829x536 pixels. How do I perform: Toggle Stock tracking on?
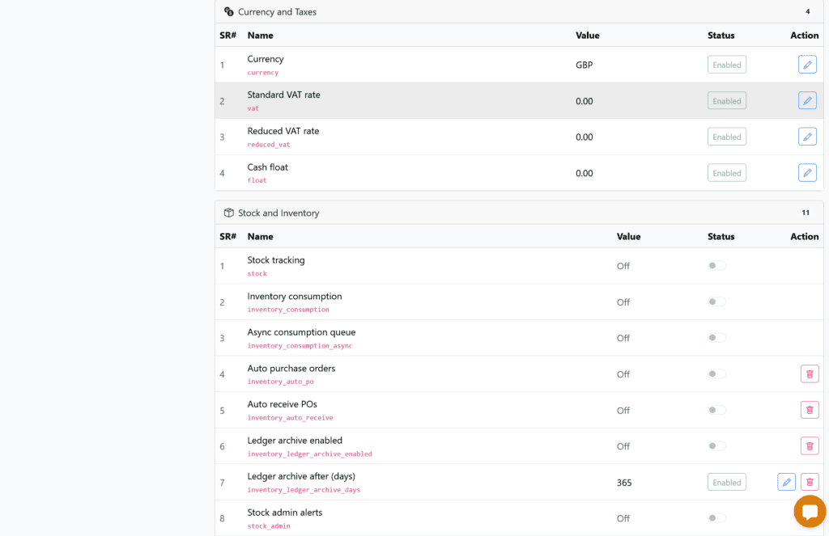pyautogui.click(x=717, y=266)
